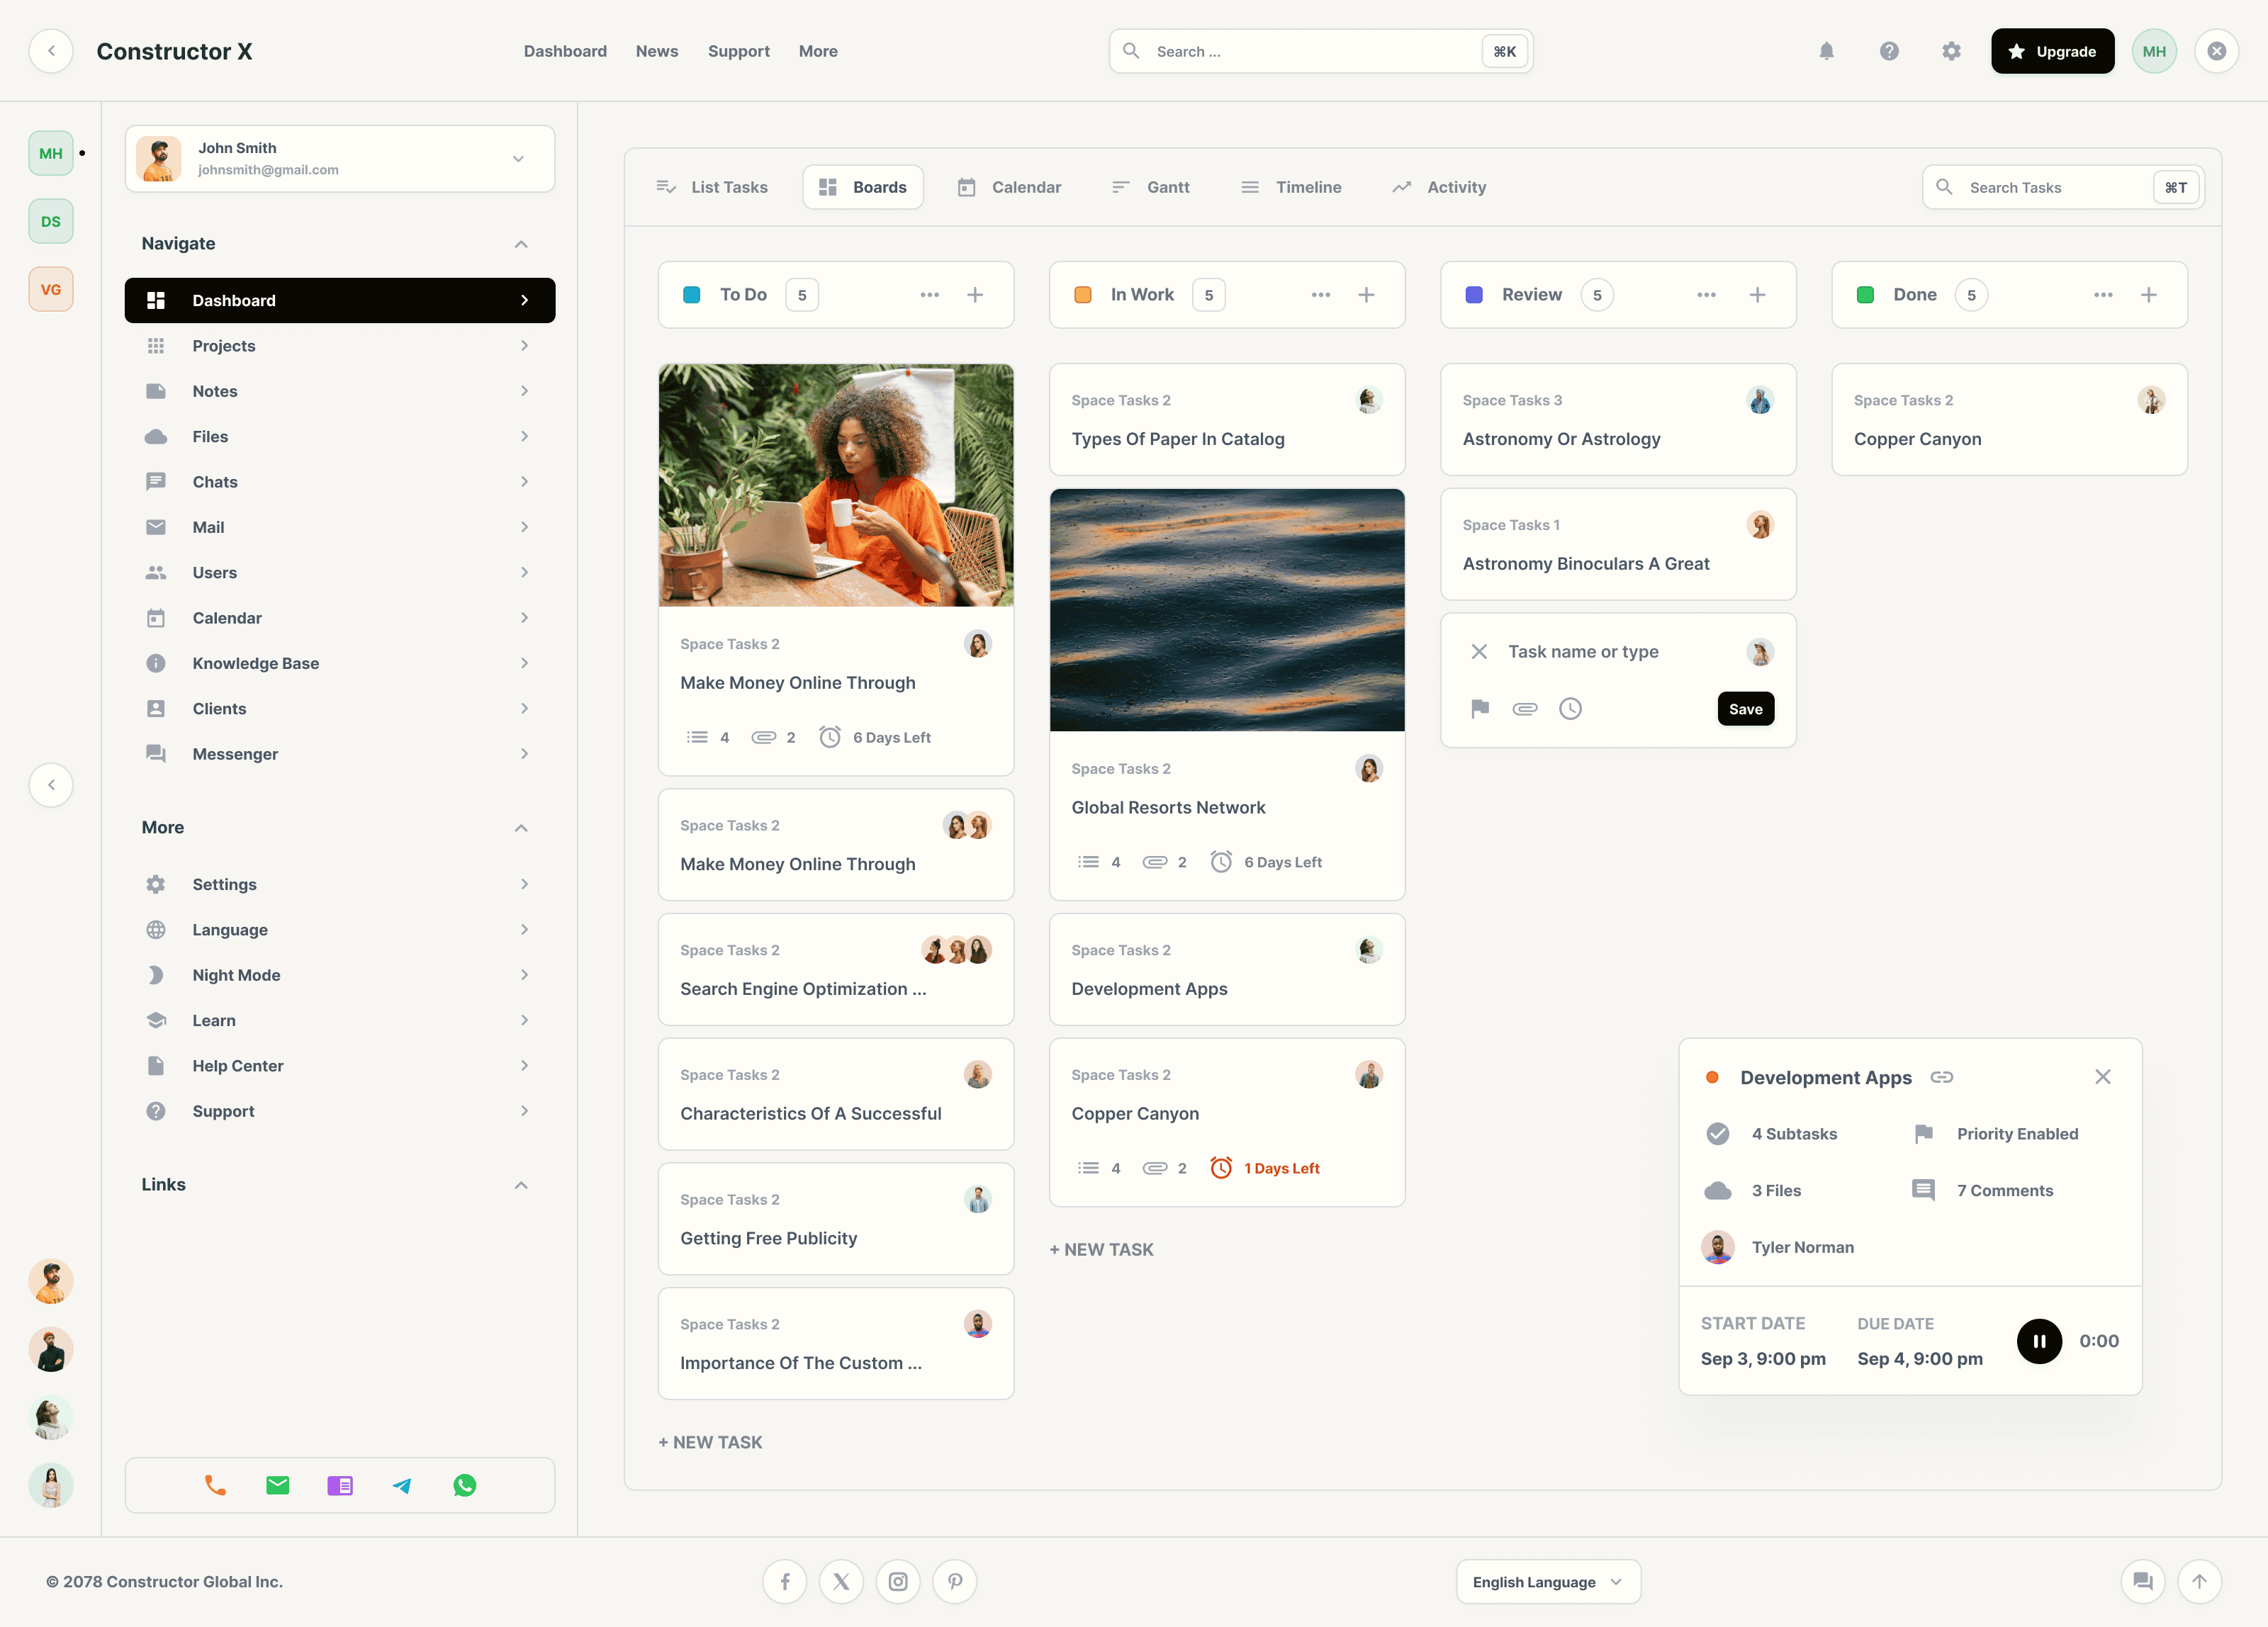Open the Pinterest footer icon
Image resolution: width=2268 pixels, height=1627 pixels.
pyautogui.click(x=954, y=1581)
